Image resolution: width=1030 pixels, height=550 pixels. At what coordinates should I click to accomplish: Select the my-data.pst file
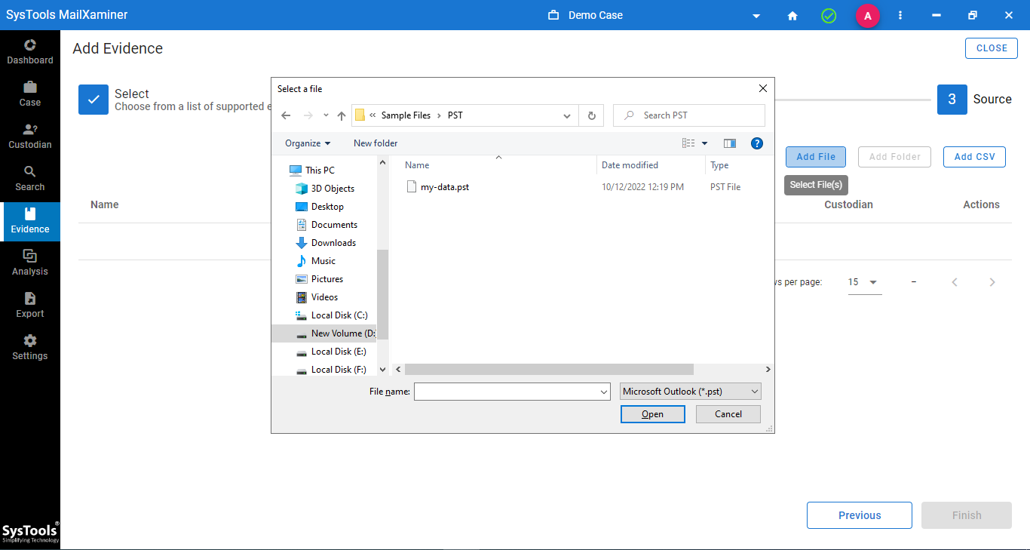tap(444, 187)
